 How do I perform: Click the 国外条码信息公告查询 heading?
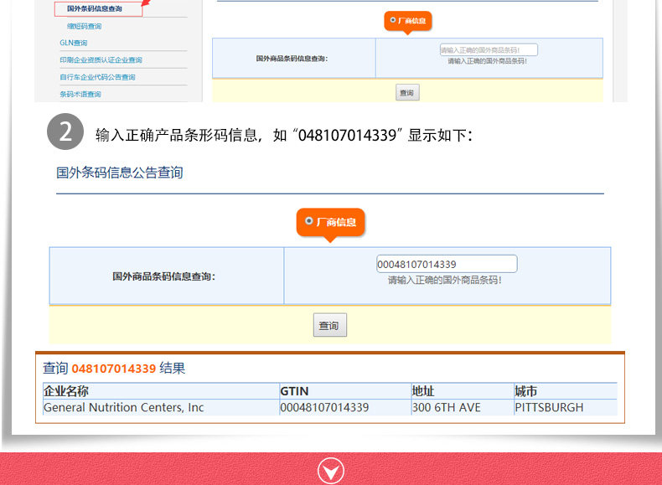pyautogui.click(x=120, y=173)
